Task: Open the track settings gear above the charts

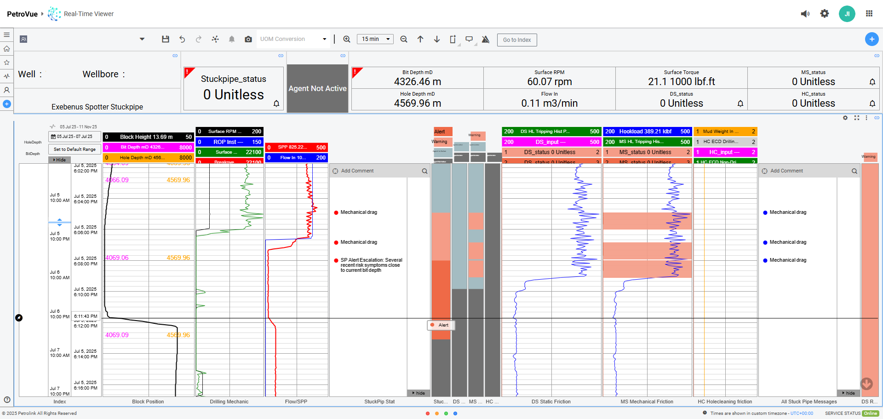Action: (x=845, y=118)
